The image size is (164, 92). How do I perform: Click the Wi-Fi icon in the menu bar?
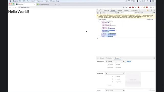[129, 1]
